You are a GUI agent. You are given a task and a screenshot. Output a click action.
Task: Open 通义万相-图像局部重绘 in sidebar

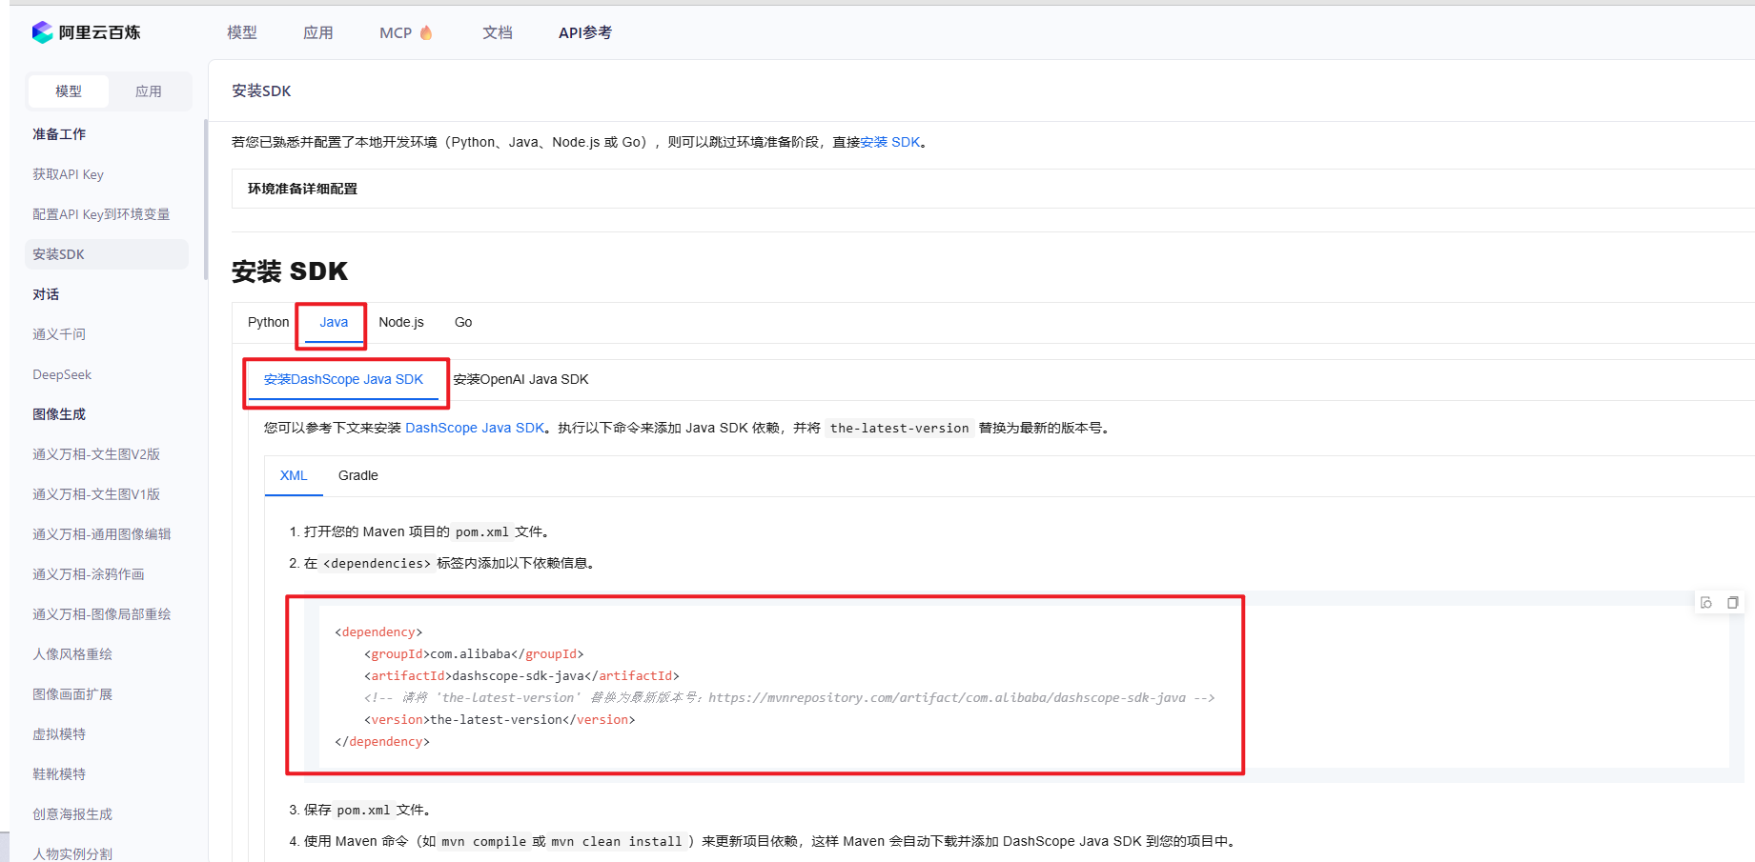102,614
